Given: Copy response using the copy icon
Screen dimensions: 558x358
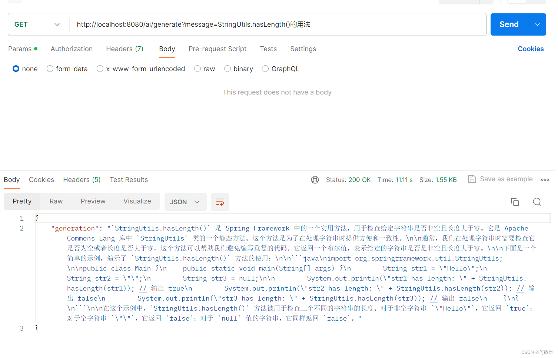Looking at the screenshot, I should (515, 202).
